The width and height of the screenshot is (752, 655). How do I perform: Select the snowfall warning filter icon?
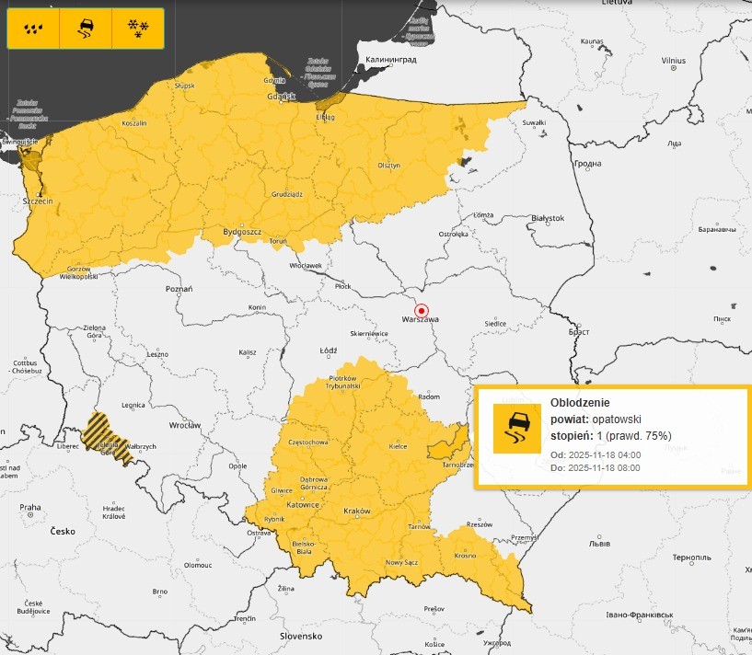(137, 29)
